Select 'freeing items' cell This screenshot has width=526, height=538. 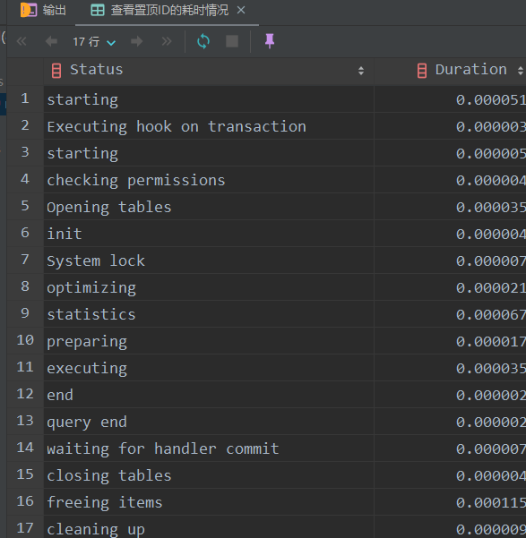[209, 502]
